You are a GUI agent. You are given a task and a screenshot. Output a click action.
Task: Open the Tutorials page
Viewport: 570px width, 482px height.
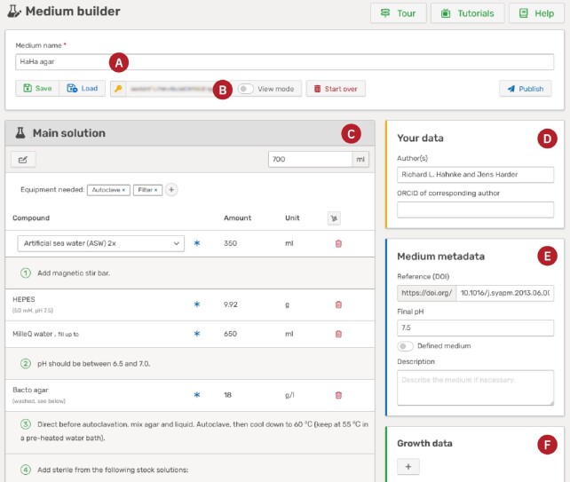[467, 13]
